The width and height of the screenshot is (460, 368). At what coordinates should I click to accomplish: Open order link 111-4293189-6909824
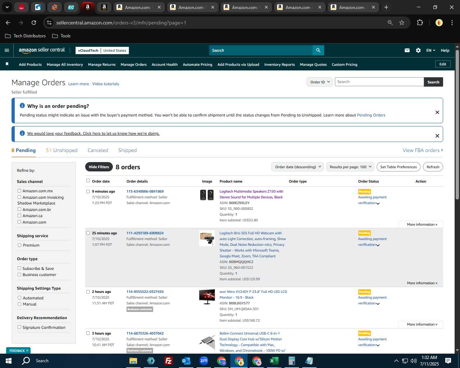(x=145, y=233)
